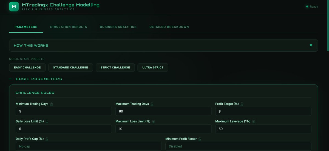This screenshot has height=151, width=329.
Task: Apply the Standard Challenge preset
Action: 70,67
